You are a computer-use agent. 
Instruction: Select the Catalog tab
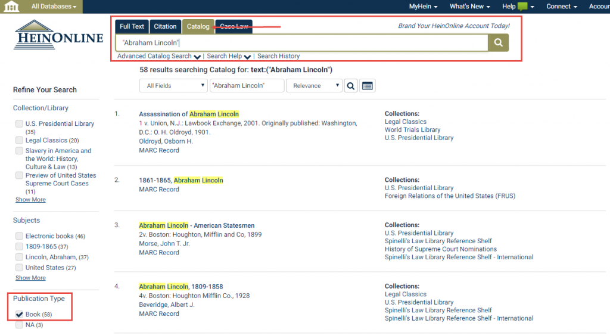point(198,26)
